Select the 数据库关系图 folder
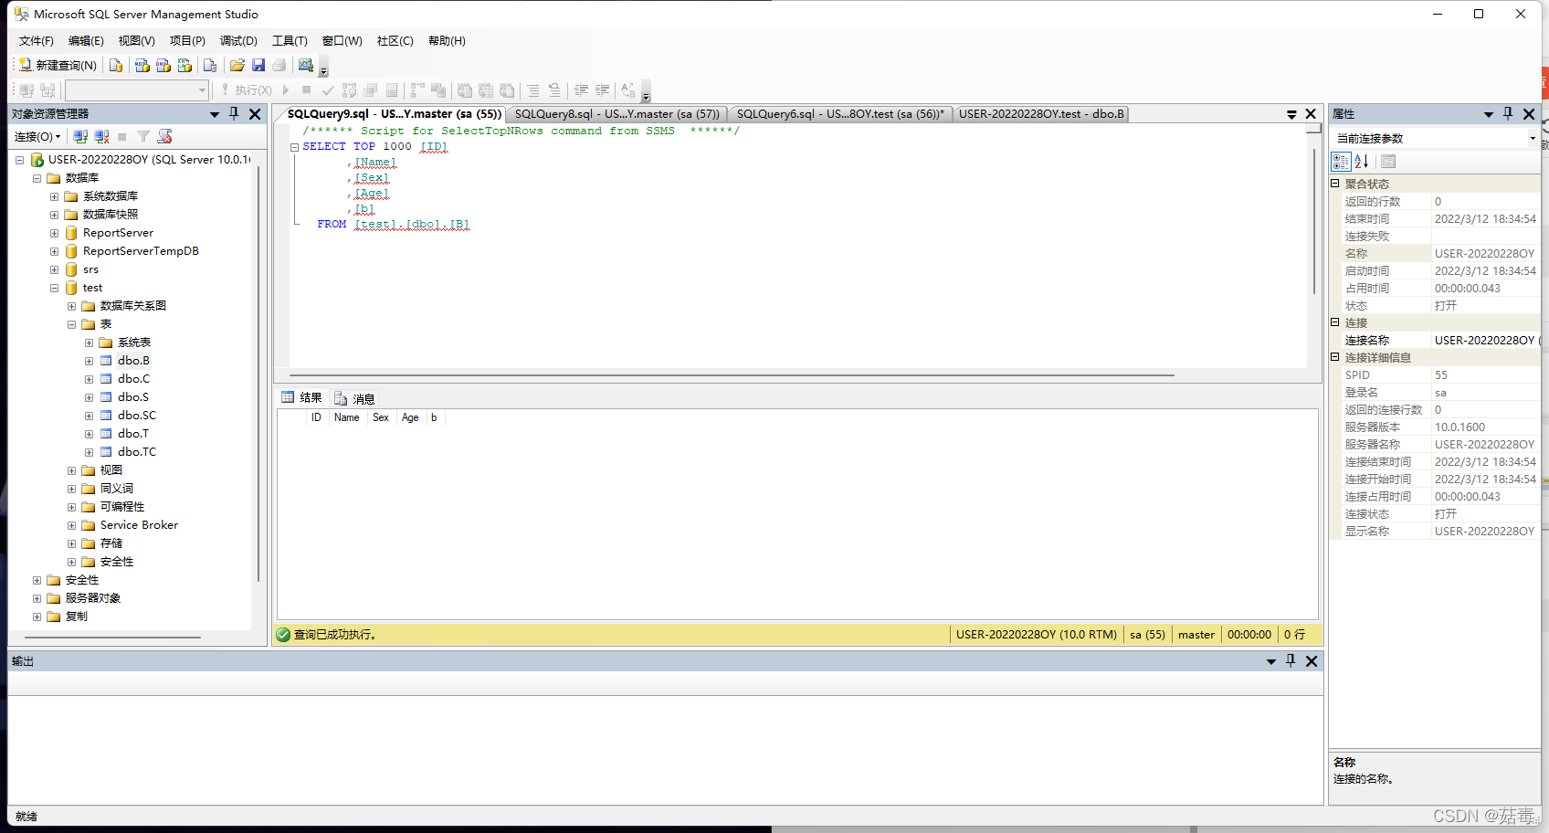This screenshot has height=833, width=1549. [x=133, y=306]
